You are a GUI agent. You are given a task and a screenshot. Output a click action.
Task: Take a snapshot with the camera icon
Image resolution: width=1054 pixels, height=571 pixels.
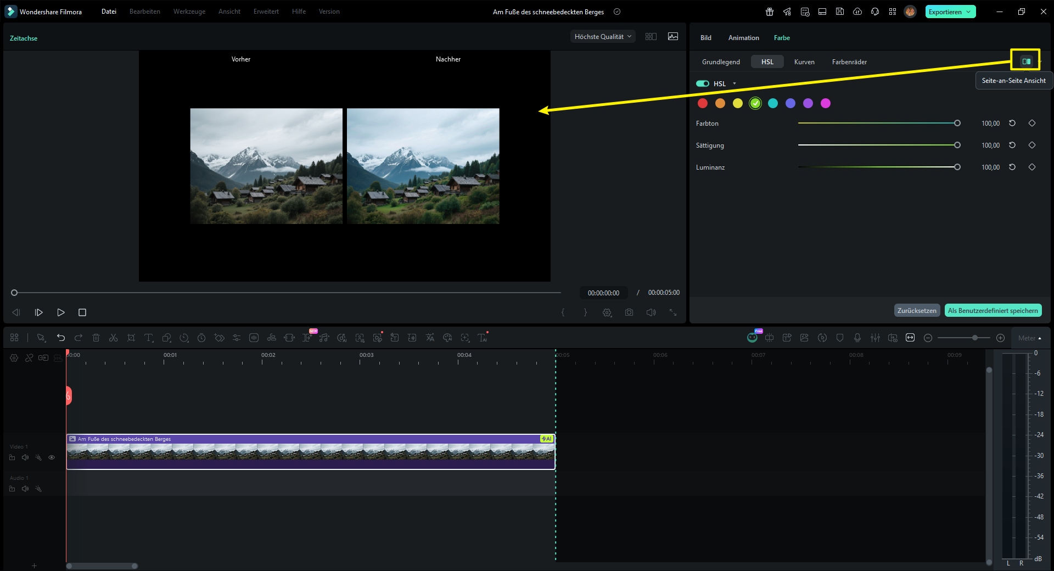tap(629, 312)
